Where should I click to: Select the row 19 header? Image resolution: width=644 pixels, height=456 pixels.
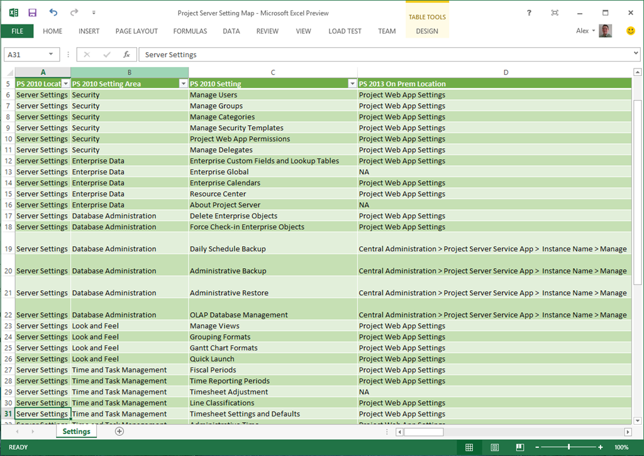(x=8, y=243)
